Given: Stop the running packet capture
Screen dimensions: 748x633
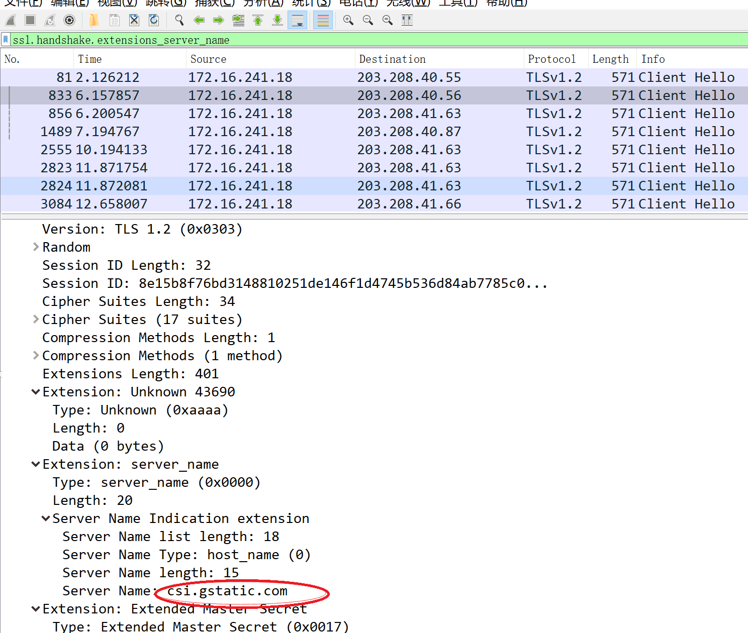Looking at the screenshot, I should point(30,20).
